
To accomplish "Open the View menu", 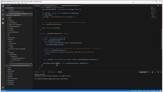I will pyautogui.click(x=13, y=3).
